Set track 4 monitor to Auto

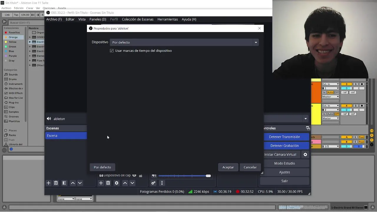pyautogui.click(x=330, y=114)
